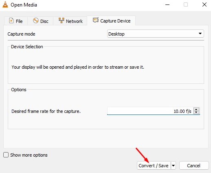
Task: Click the Capture Device card icon
Action: (96, 20)
